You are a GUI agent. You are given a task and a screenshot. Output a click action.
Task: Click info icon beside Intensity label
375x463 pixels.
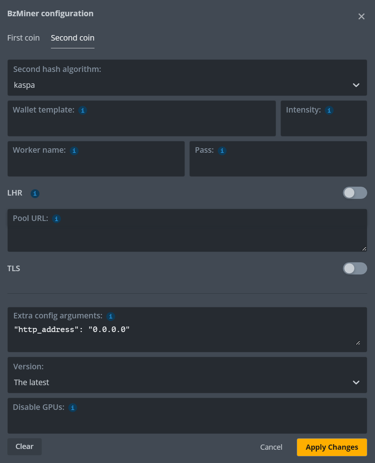coord(329,110)
